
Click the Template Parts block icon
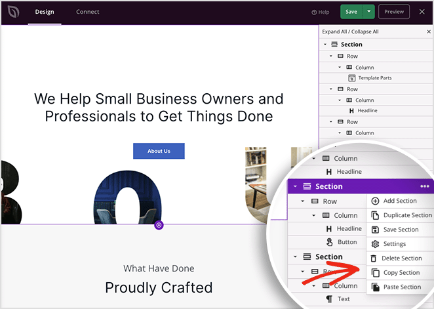pyautogui.click(x=351, y=78)
